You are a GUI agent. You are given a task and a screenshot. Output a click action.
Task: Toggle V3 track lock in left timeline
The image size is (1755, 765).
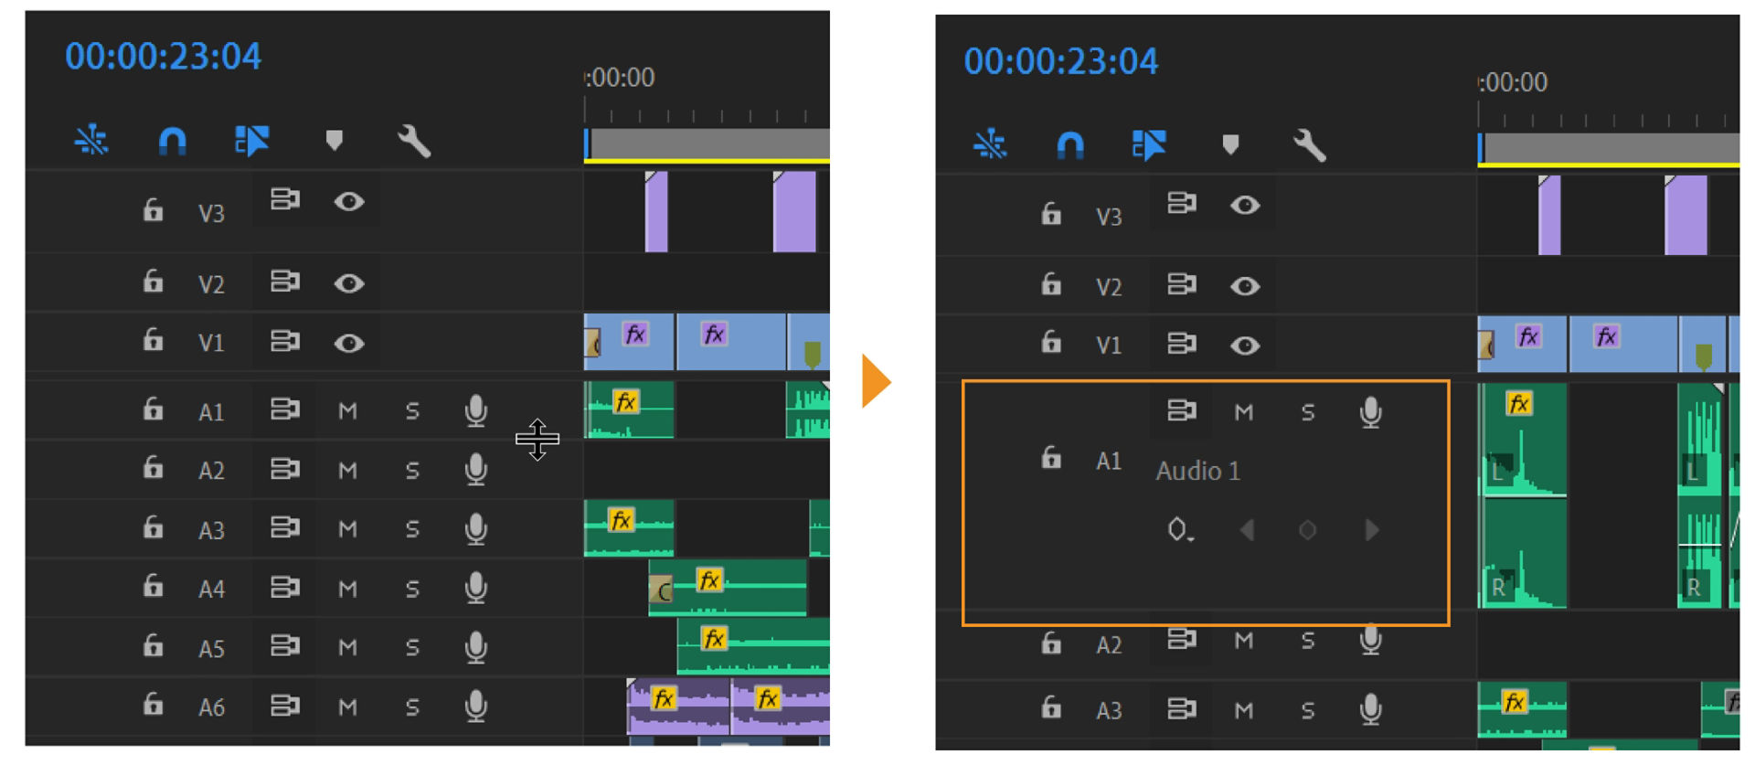[x=153, y=210]
